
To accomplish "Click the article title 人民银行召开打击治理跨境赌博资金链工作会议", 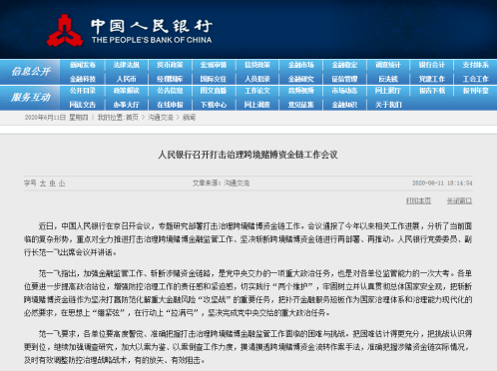I will [x=248, y=155].
